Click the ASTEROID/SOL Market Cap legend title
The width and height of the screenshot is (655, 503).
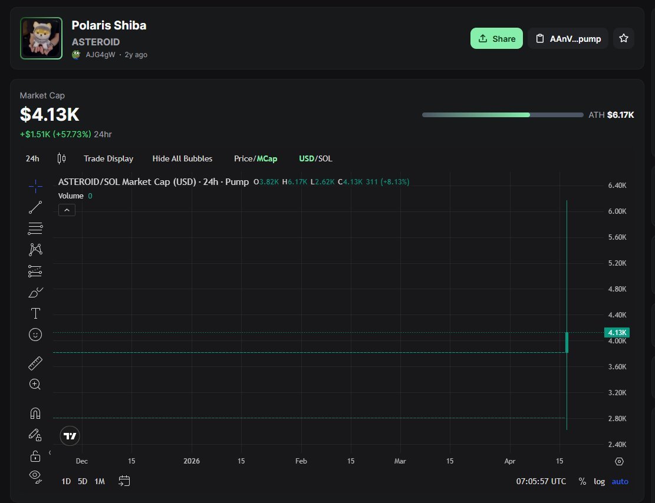pyautogui.click(x=153, y=182)
